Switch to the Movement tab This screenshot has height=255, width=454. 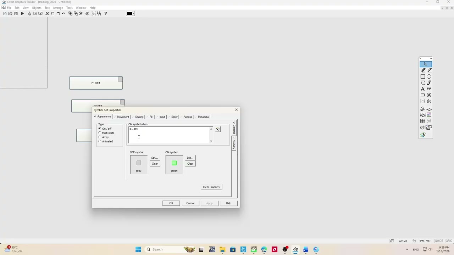(x=123, y=117)
